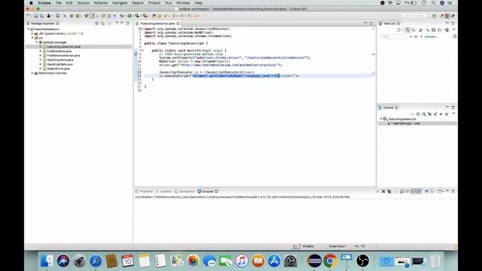The height and width of the screenshot is (271, 482).
Task: Open the Problems tab
Action: pos(145,191)
